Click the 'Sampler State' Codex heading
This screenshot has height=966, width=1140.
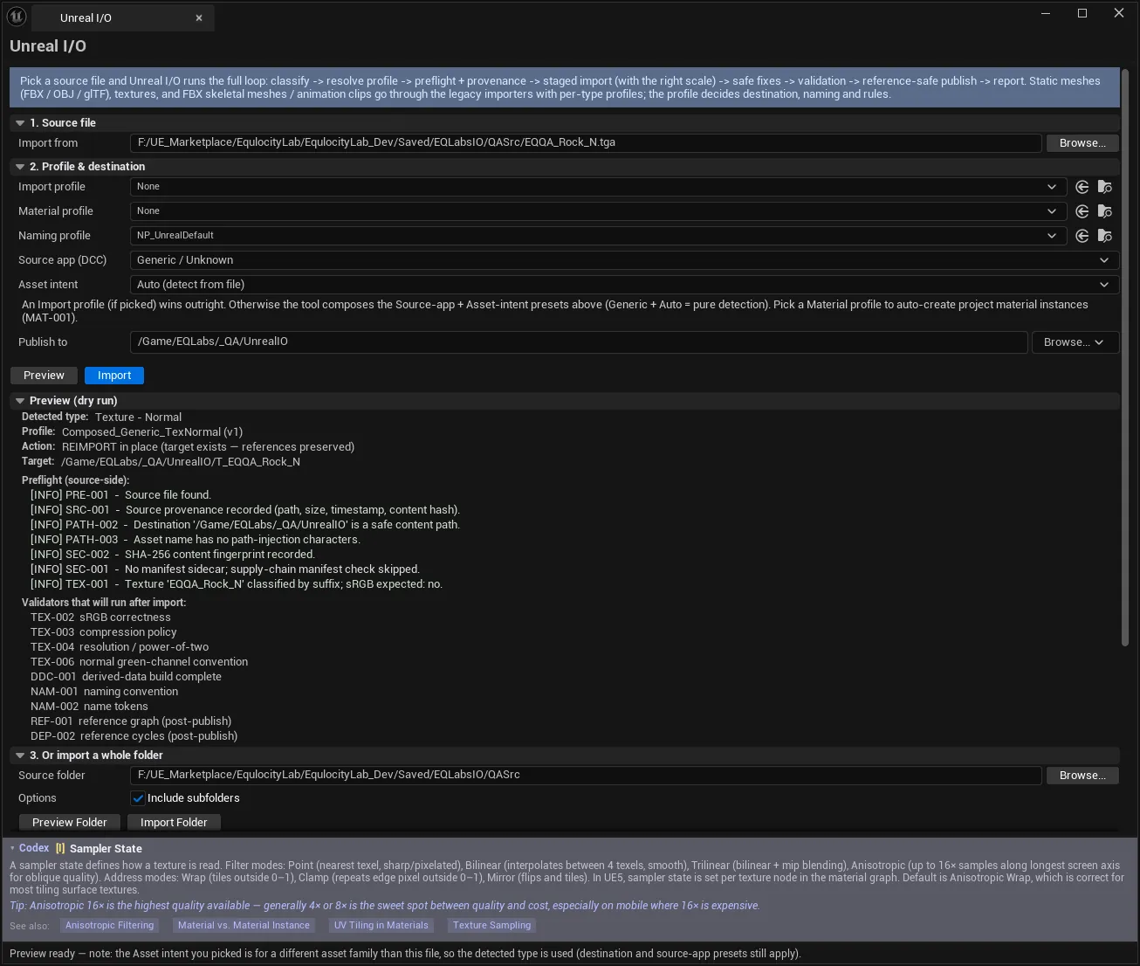(106, 849)
